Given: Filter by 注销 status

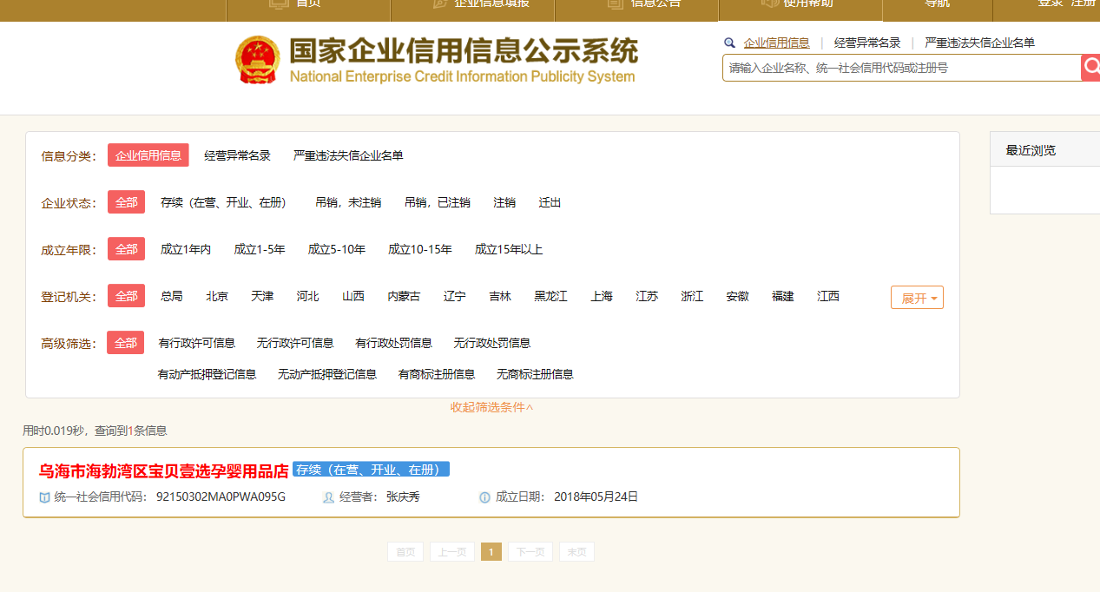Looking at the screenshot, I should [x=504, y=202].
